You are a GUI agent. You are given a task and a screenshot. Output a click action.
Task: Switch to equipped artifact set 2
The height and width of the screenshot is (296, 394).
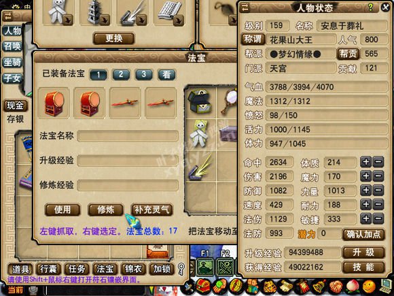(121, 74)
